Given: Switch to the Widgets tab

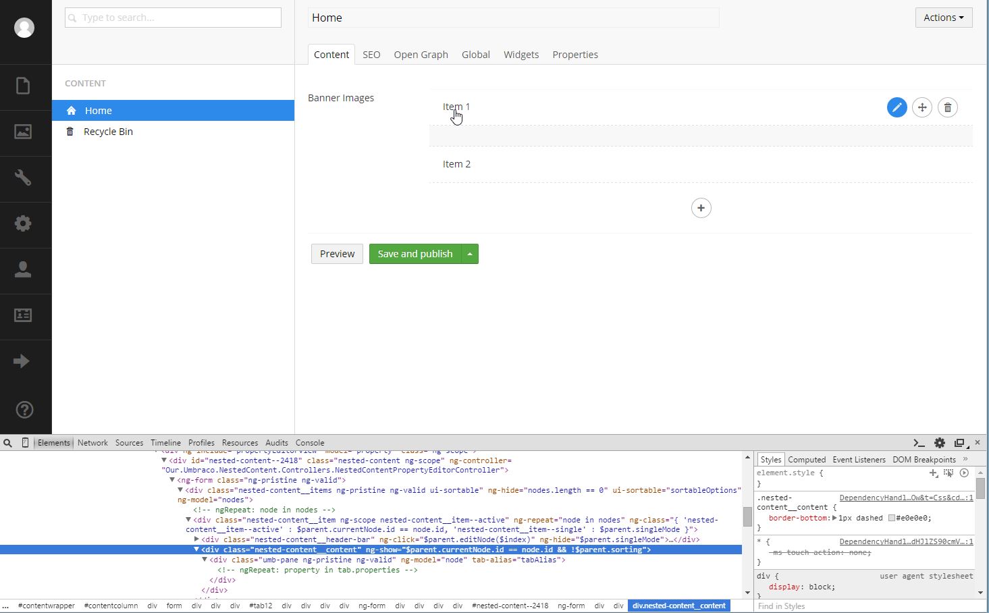Looking at the screenshot, I should [x=521, y=55].
